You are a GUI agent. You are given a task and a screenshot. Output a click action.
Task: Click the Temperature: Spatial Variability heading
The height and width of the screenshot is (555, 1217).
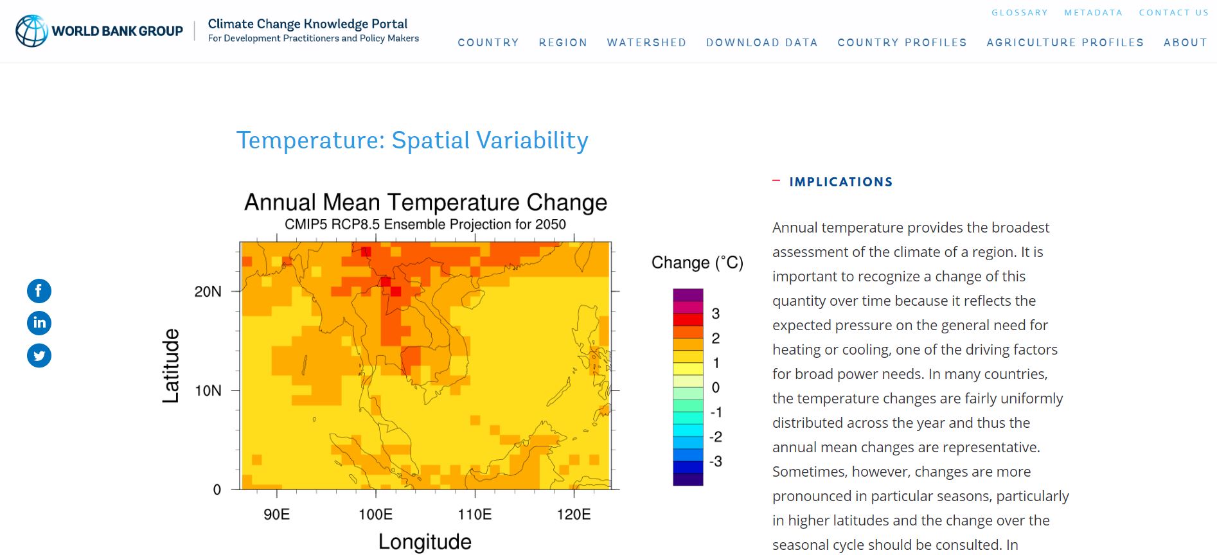pos(412,140)
